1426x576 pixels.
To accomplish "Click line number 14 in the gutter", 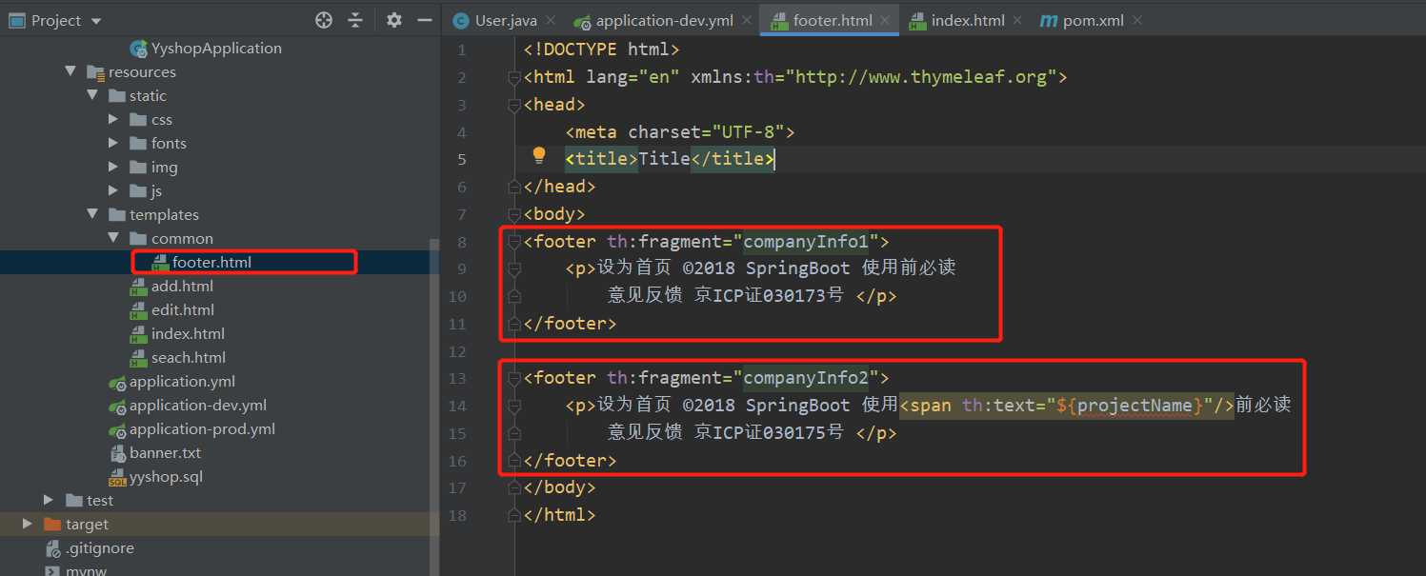I will pyautogui.click(x=457, y=405).
